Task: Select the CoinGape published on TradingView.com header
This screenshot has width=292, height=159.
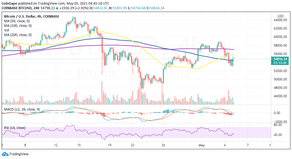Action: click(56, 3)
